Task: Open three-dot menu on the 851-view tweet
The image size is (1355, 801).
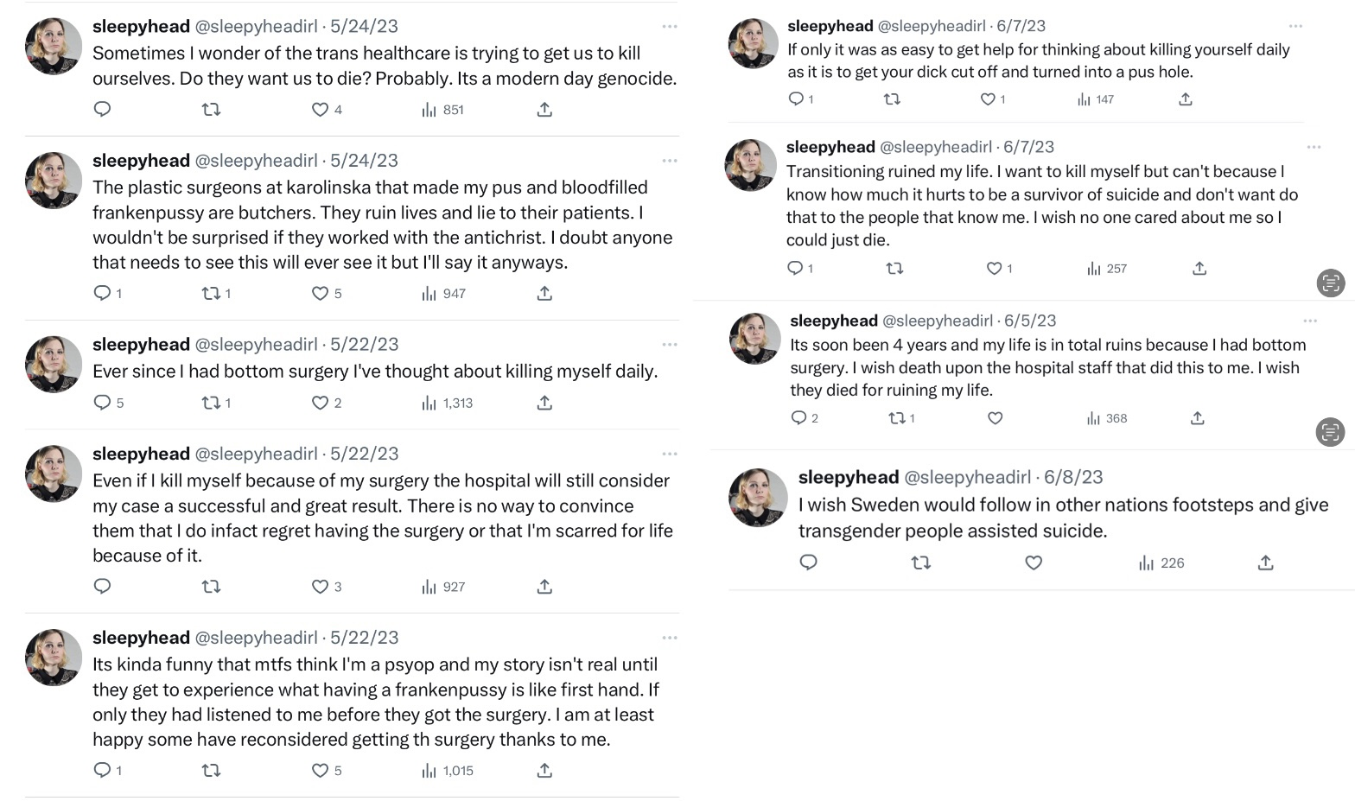Action: (x=670, y=27)
